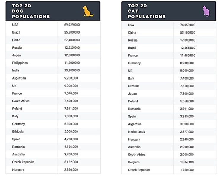Image resolution: width=221 pixels, height=178 pixels.
Task: Click Ukraine in the cat populations table
Action: click(x=133, y=86)
